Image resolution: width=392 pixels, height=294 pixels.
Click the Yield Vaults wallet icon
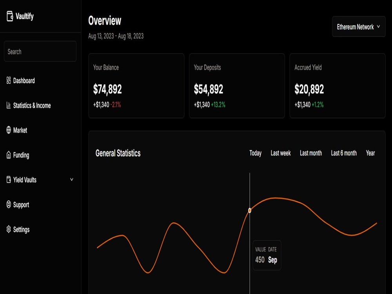click(x=9, y=180)
